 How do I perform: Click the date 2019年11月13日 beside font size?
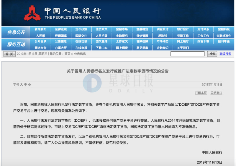[212, 85]
